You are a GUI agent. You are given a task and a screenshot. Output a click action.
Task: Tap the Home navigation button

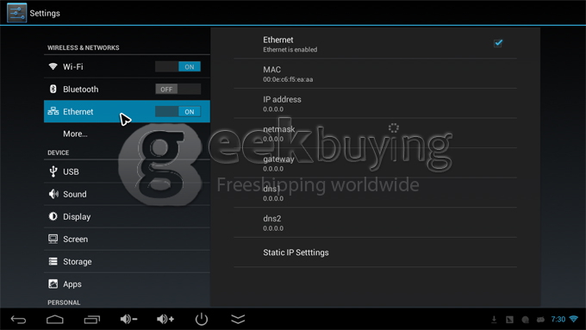click(x=55, y=320)
